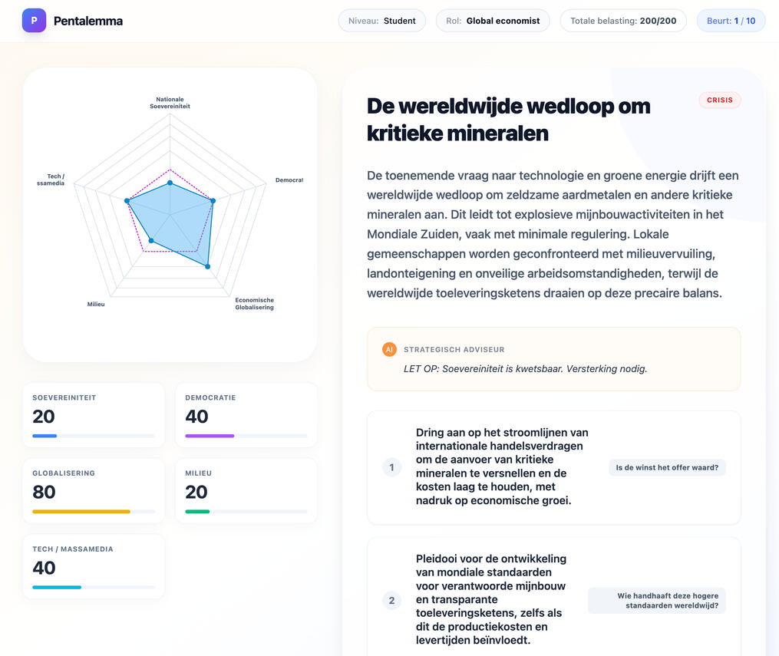Click the purple Pentalemma logo icon
779x656 pixels.
click(34, 21)
